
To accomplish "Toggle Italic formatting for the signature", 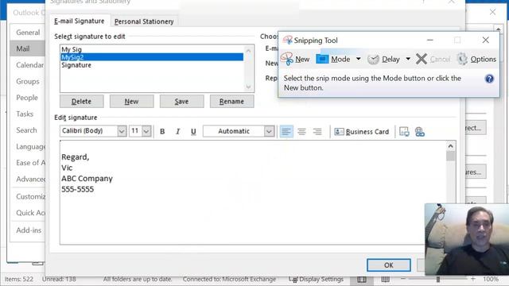I will pos(177,131).
